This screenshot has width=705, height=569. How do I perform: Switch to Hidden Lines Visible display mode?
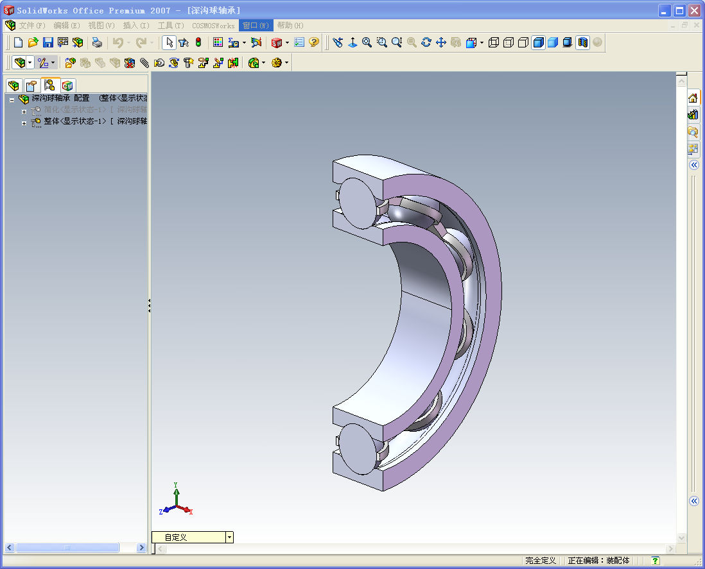(x=509, y=43)
